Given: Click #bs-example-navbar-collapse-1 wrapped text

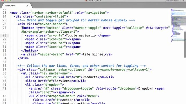Looking at the screenshot, I should point(49,31).
